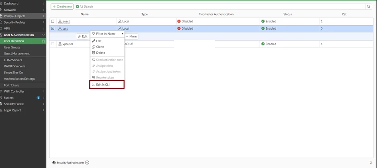377x168 pixels.
Task: Click reference count 1 for vpnuser
Action: 322,44
